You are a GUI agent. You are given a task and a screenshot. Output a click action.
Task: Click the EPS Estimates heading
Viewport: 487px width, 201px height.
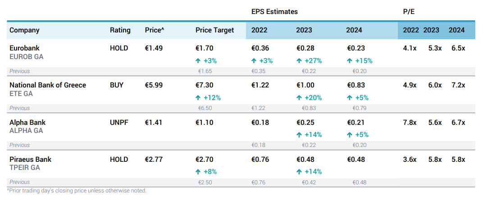pyautogui.click(x=274, y=12)
